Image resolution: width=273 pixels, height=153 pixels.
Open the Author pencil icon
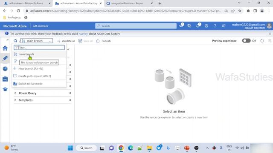coord(5,58)
